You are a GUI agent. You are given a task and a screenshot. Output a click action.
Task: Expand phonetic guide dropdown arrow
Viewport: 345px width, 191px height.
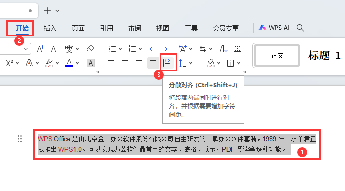[77, 49]
